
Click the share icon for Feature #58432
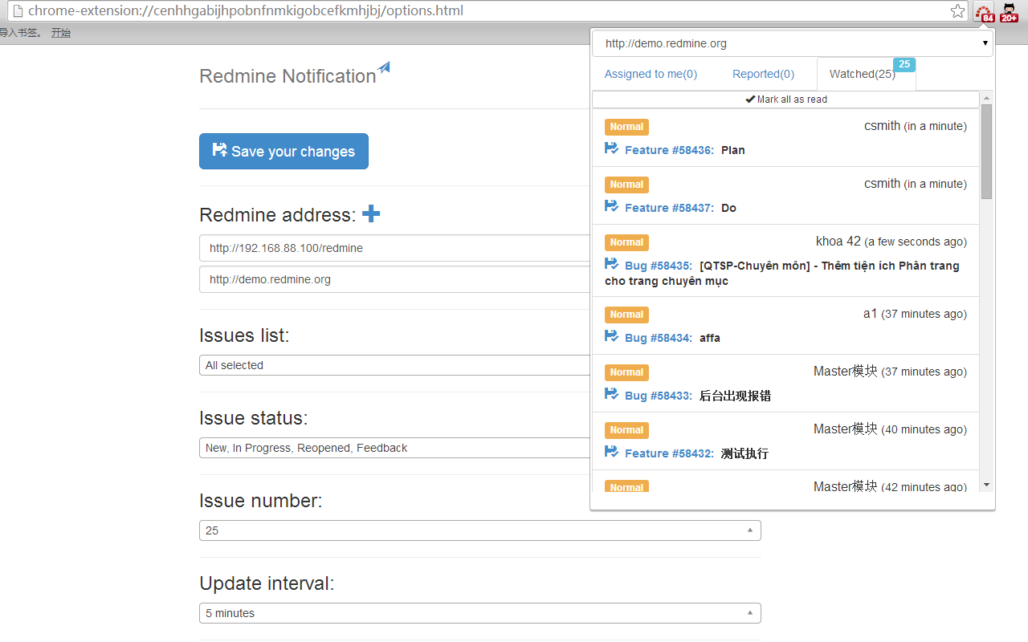[611, 452]
